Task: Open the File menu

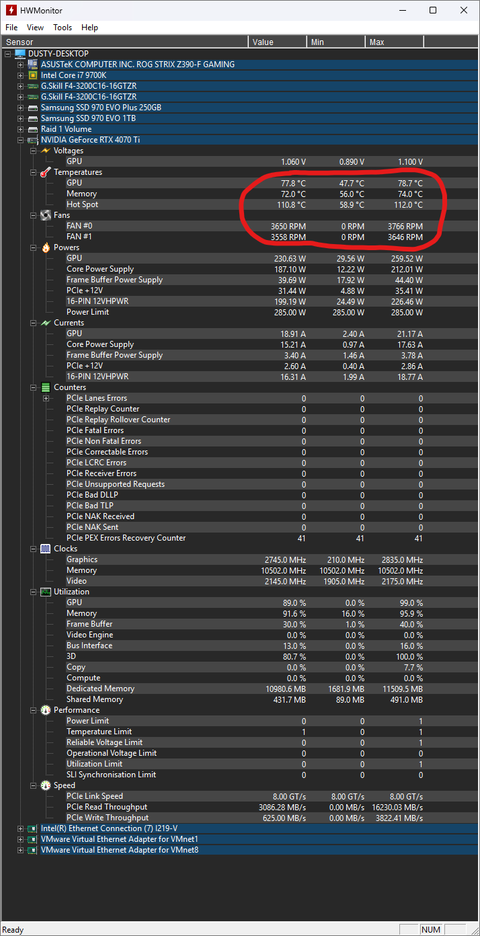Action: click(x=11, y=28)
